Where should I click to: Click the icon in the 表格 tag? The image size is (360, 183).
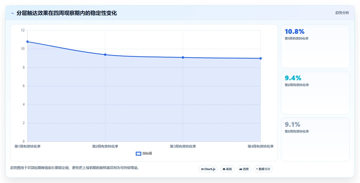pyautogui.click(x=224, y=169)
